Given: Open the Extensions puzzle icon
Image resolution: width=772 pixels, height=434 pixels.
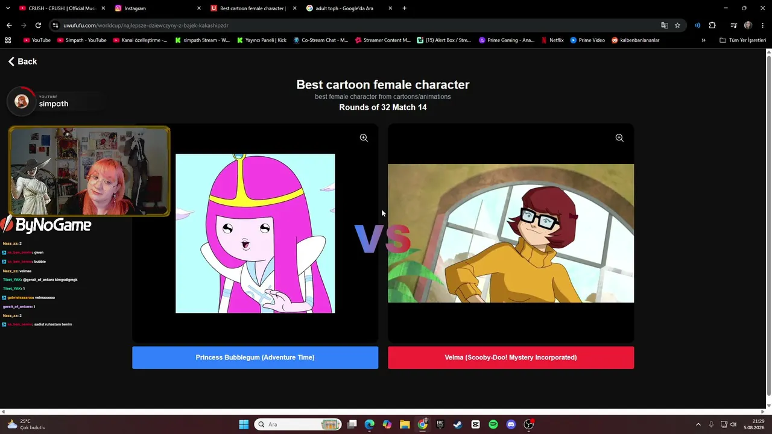Looking at the screenshot, I should click(x=712, y=25).
